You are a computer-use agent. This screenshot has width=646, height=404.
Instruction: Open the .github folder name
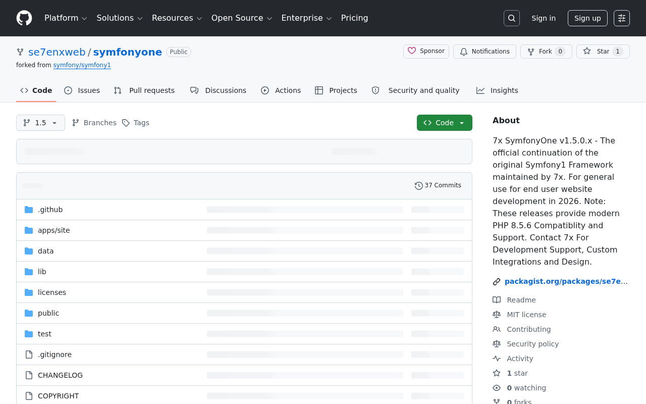click(50, 210)
